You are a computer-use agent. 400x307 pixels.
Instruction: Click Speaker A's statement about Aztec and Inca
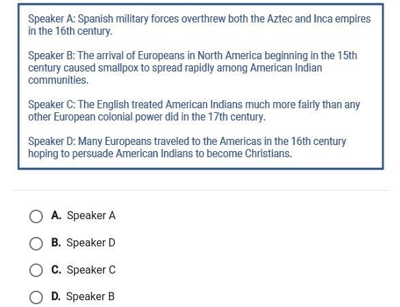pos(199,25)
